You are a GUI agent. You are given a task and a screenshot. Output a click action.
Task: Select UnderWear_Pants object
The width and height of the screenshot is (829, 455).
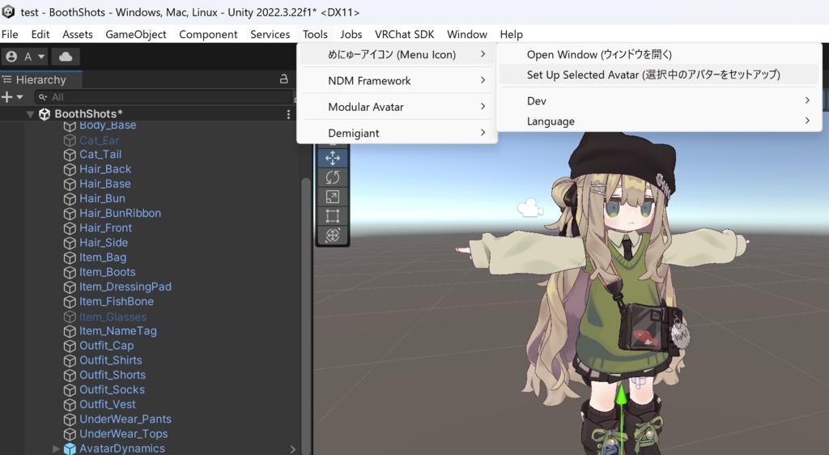point(125,419)
